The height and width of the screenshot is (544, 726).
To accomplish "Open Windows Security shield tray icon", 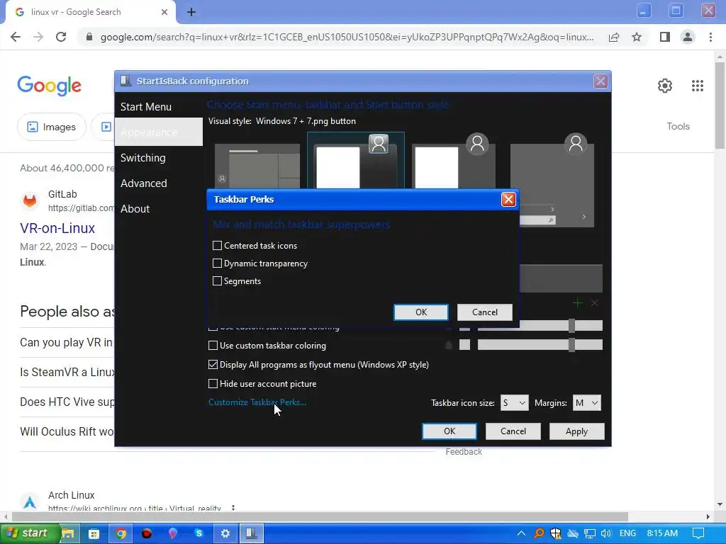I will pyautogui.click(x=556, y=533).
